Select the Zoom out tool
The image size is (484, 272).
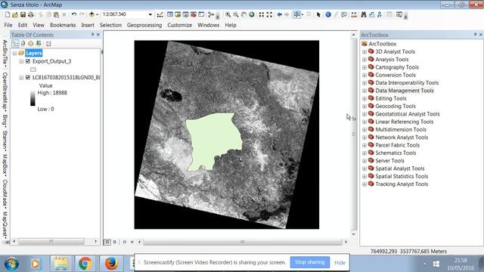[236, 14]
